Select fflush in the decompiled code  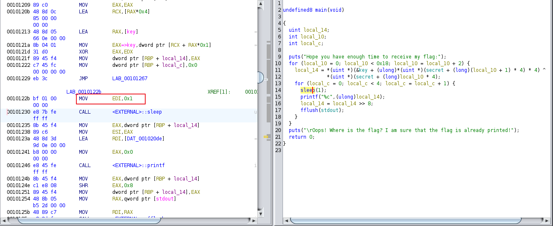point(309,110)
